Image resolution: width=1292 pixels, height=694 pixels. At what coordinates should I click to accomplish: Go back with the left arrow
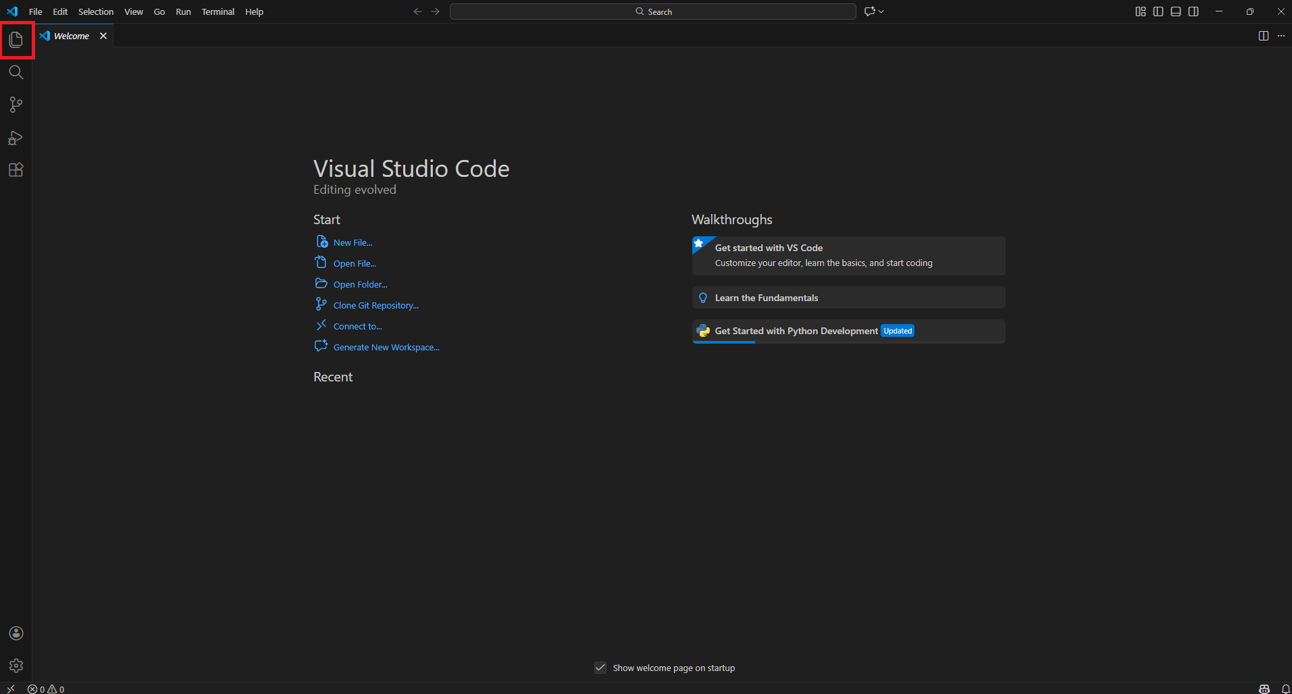point(417,11)
